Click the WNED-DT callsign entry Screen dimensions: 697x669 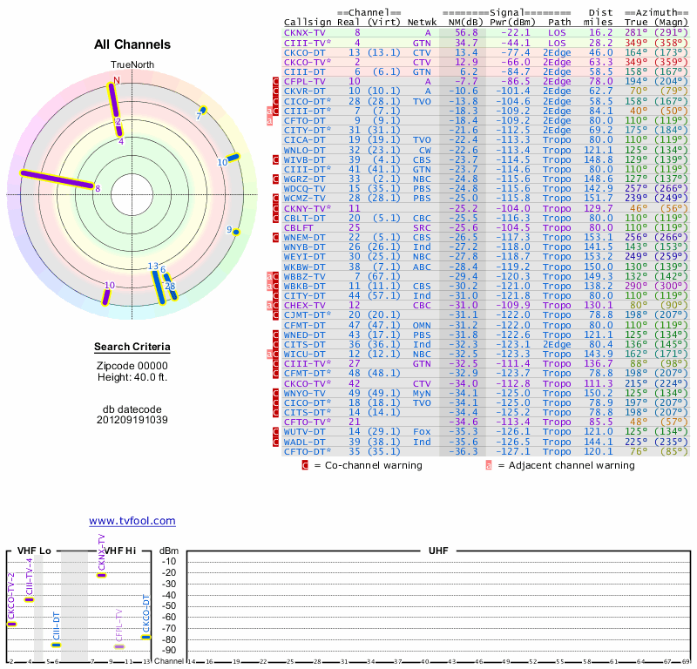pos(305,334)
